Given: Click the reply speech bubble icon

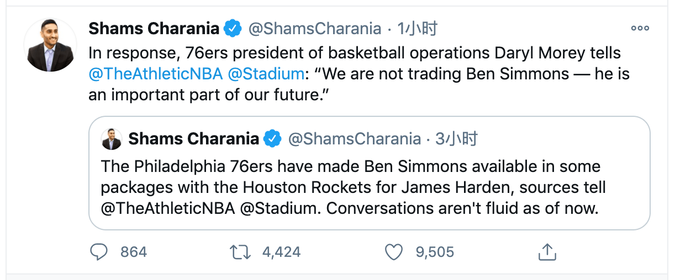Looking at the screenshot, I should [x=98, y=252].
